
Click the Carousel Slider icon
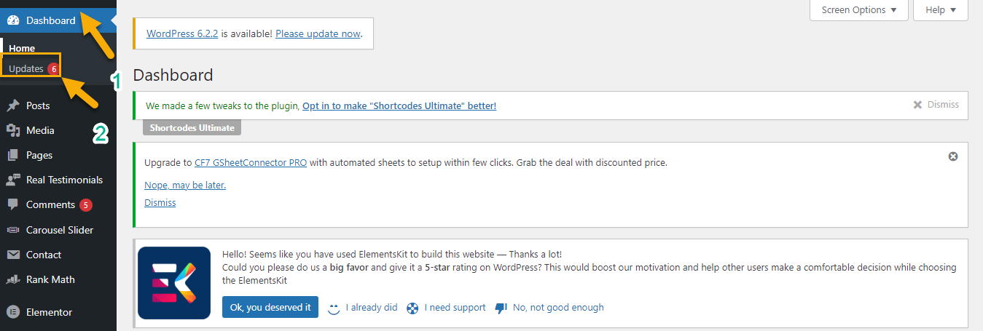(x=13, y=230)
